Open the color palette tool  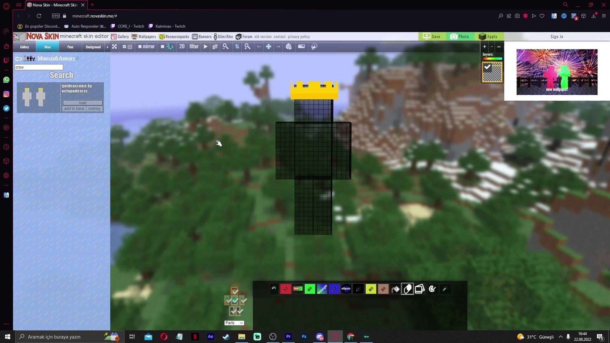click(x=432, y=289)
